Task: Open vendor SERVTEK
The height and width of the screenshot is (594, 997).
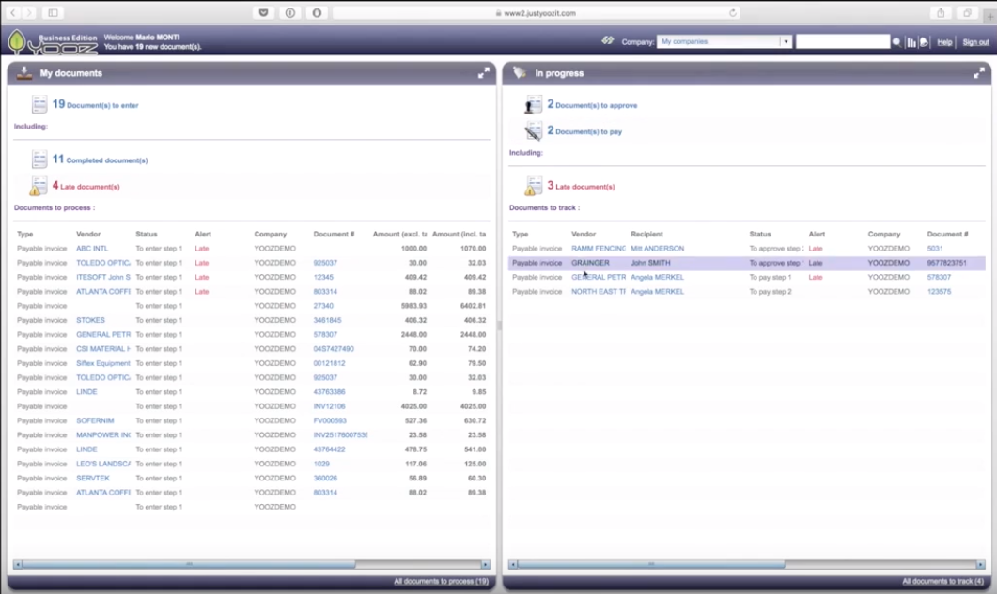Action: pos(93,479)
